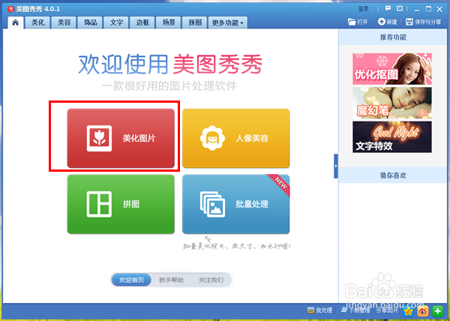450x321 pixels.
Task: Select the 关注我们 pill tab
Action: (211, 280)
